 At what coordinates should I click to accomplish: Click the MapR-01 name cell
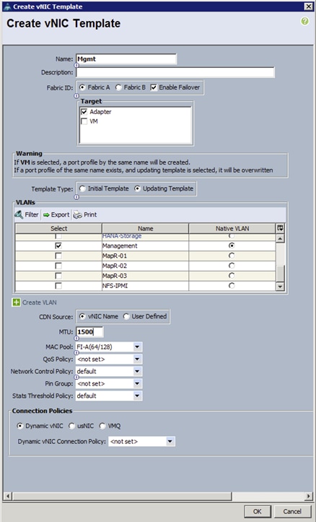[145, 256]
